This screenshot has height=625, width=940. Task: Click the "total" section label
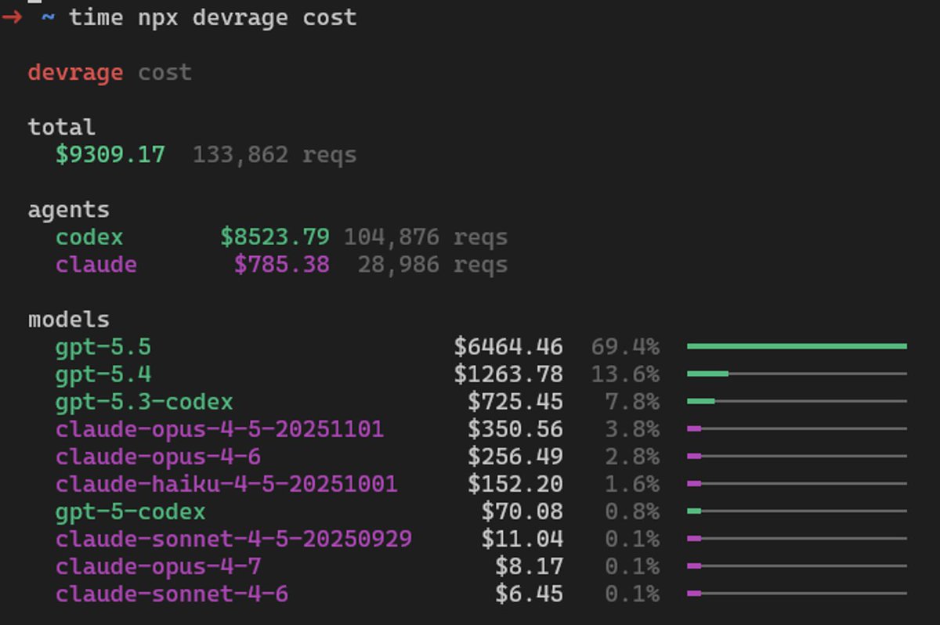62,127
